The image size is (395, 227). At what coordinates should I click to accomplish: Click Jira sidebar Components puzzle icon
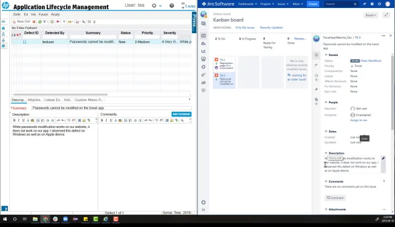204,67
